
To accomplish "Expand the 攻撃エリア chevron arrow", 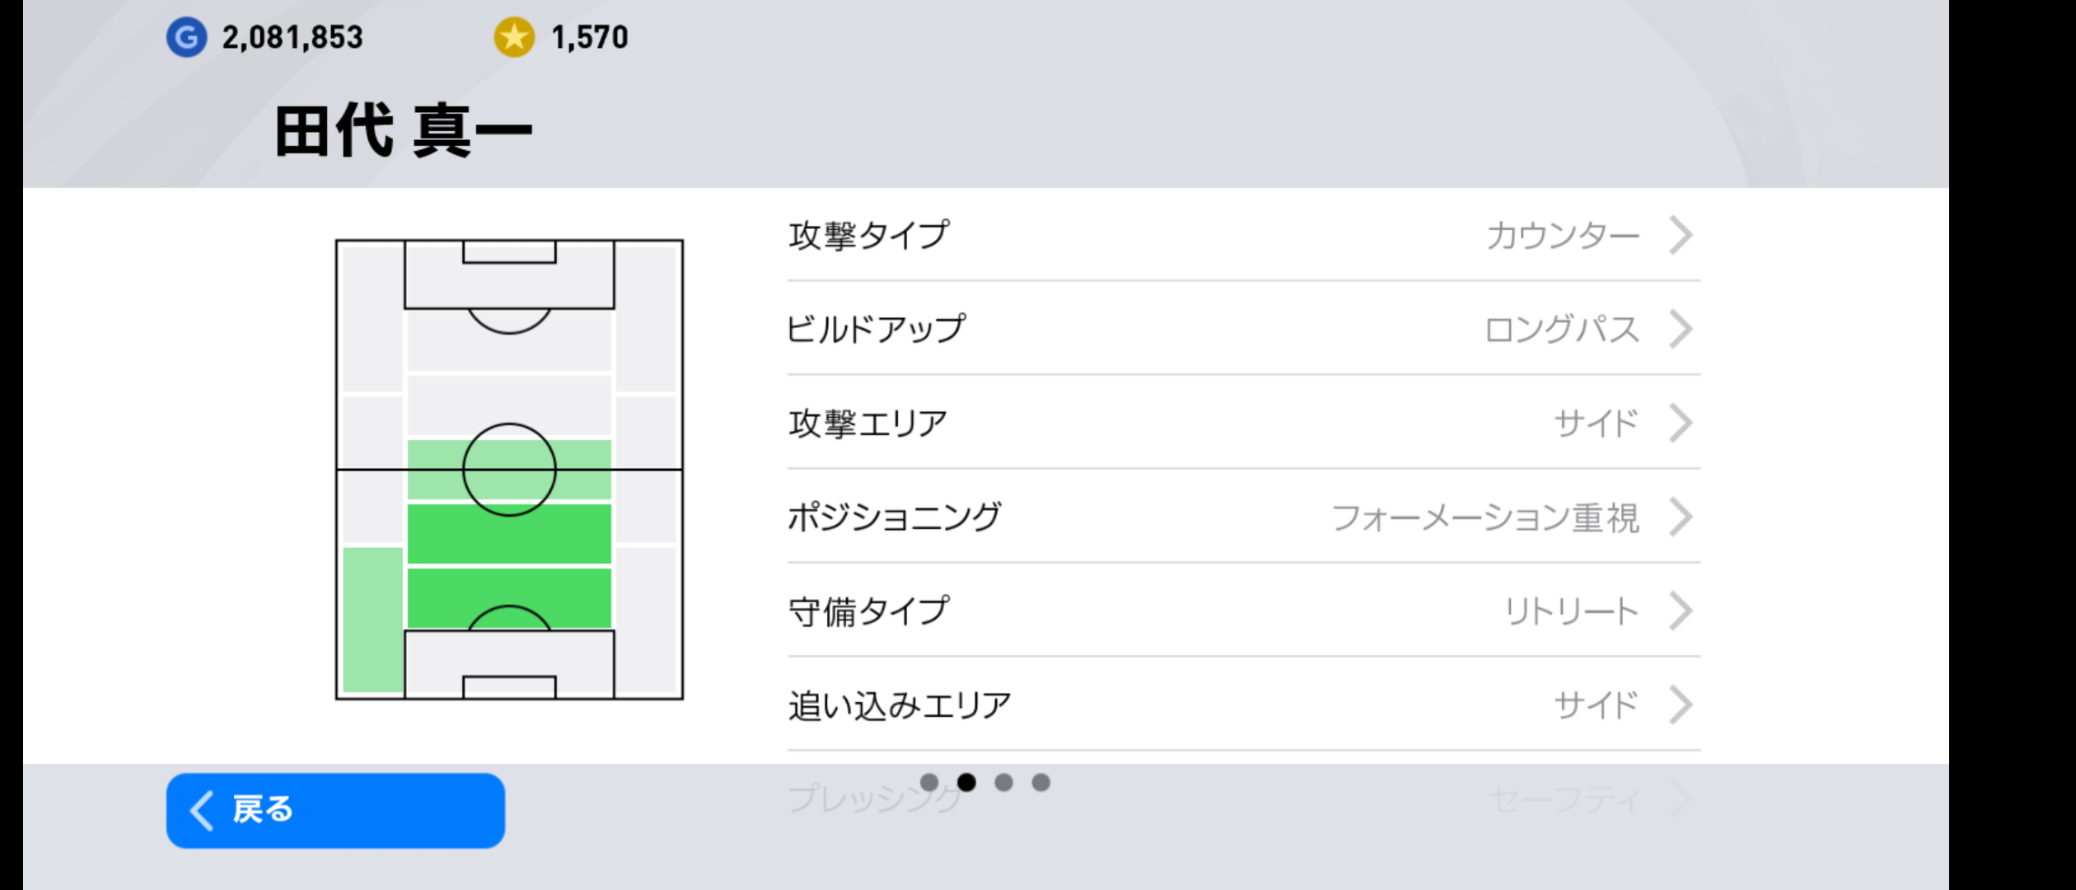I will pyautogui.click(x=1681, y=424).
